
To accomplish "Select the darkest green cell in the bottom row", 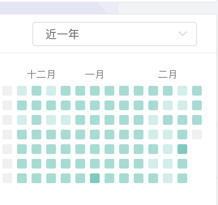I will tap(95, 178).
